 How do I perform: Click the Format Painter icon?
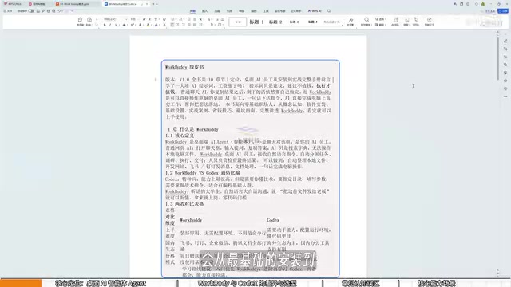point(80,19)
